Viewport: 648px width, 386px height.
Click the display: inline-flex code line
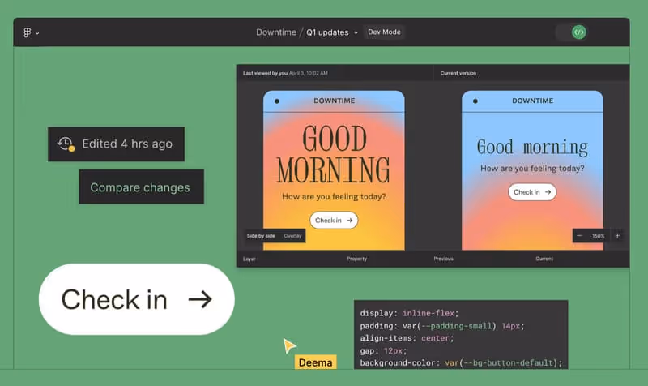point(409,313)
